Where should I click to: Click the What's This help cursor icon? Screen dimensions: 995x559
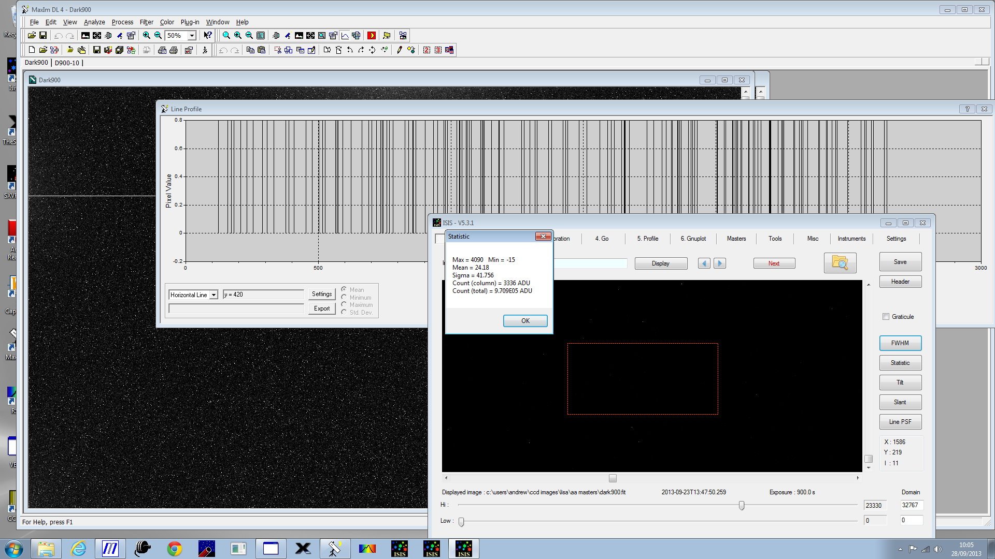pyautogui.click(x=207, y=35)
